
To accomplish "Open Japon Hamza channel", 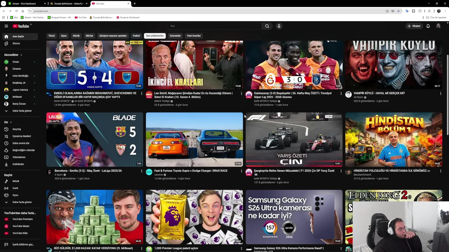I will (x=21, y=90).
